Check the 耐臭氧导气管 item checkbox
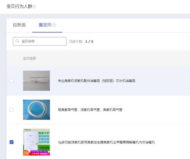 pyautogui.click(x=11, y=110)
